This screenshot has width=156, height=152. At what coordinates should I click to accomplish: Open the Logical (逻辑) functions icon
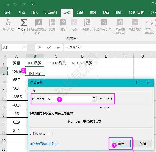coord(63,23)
